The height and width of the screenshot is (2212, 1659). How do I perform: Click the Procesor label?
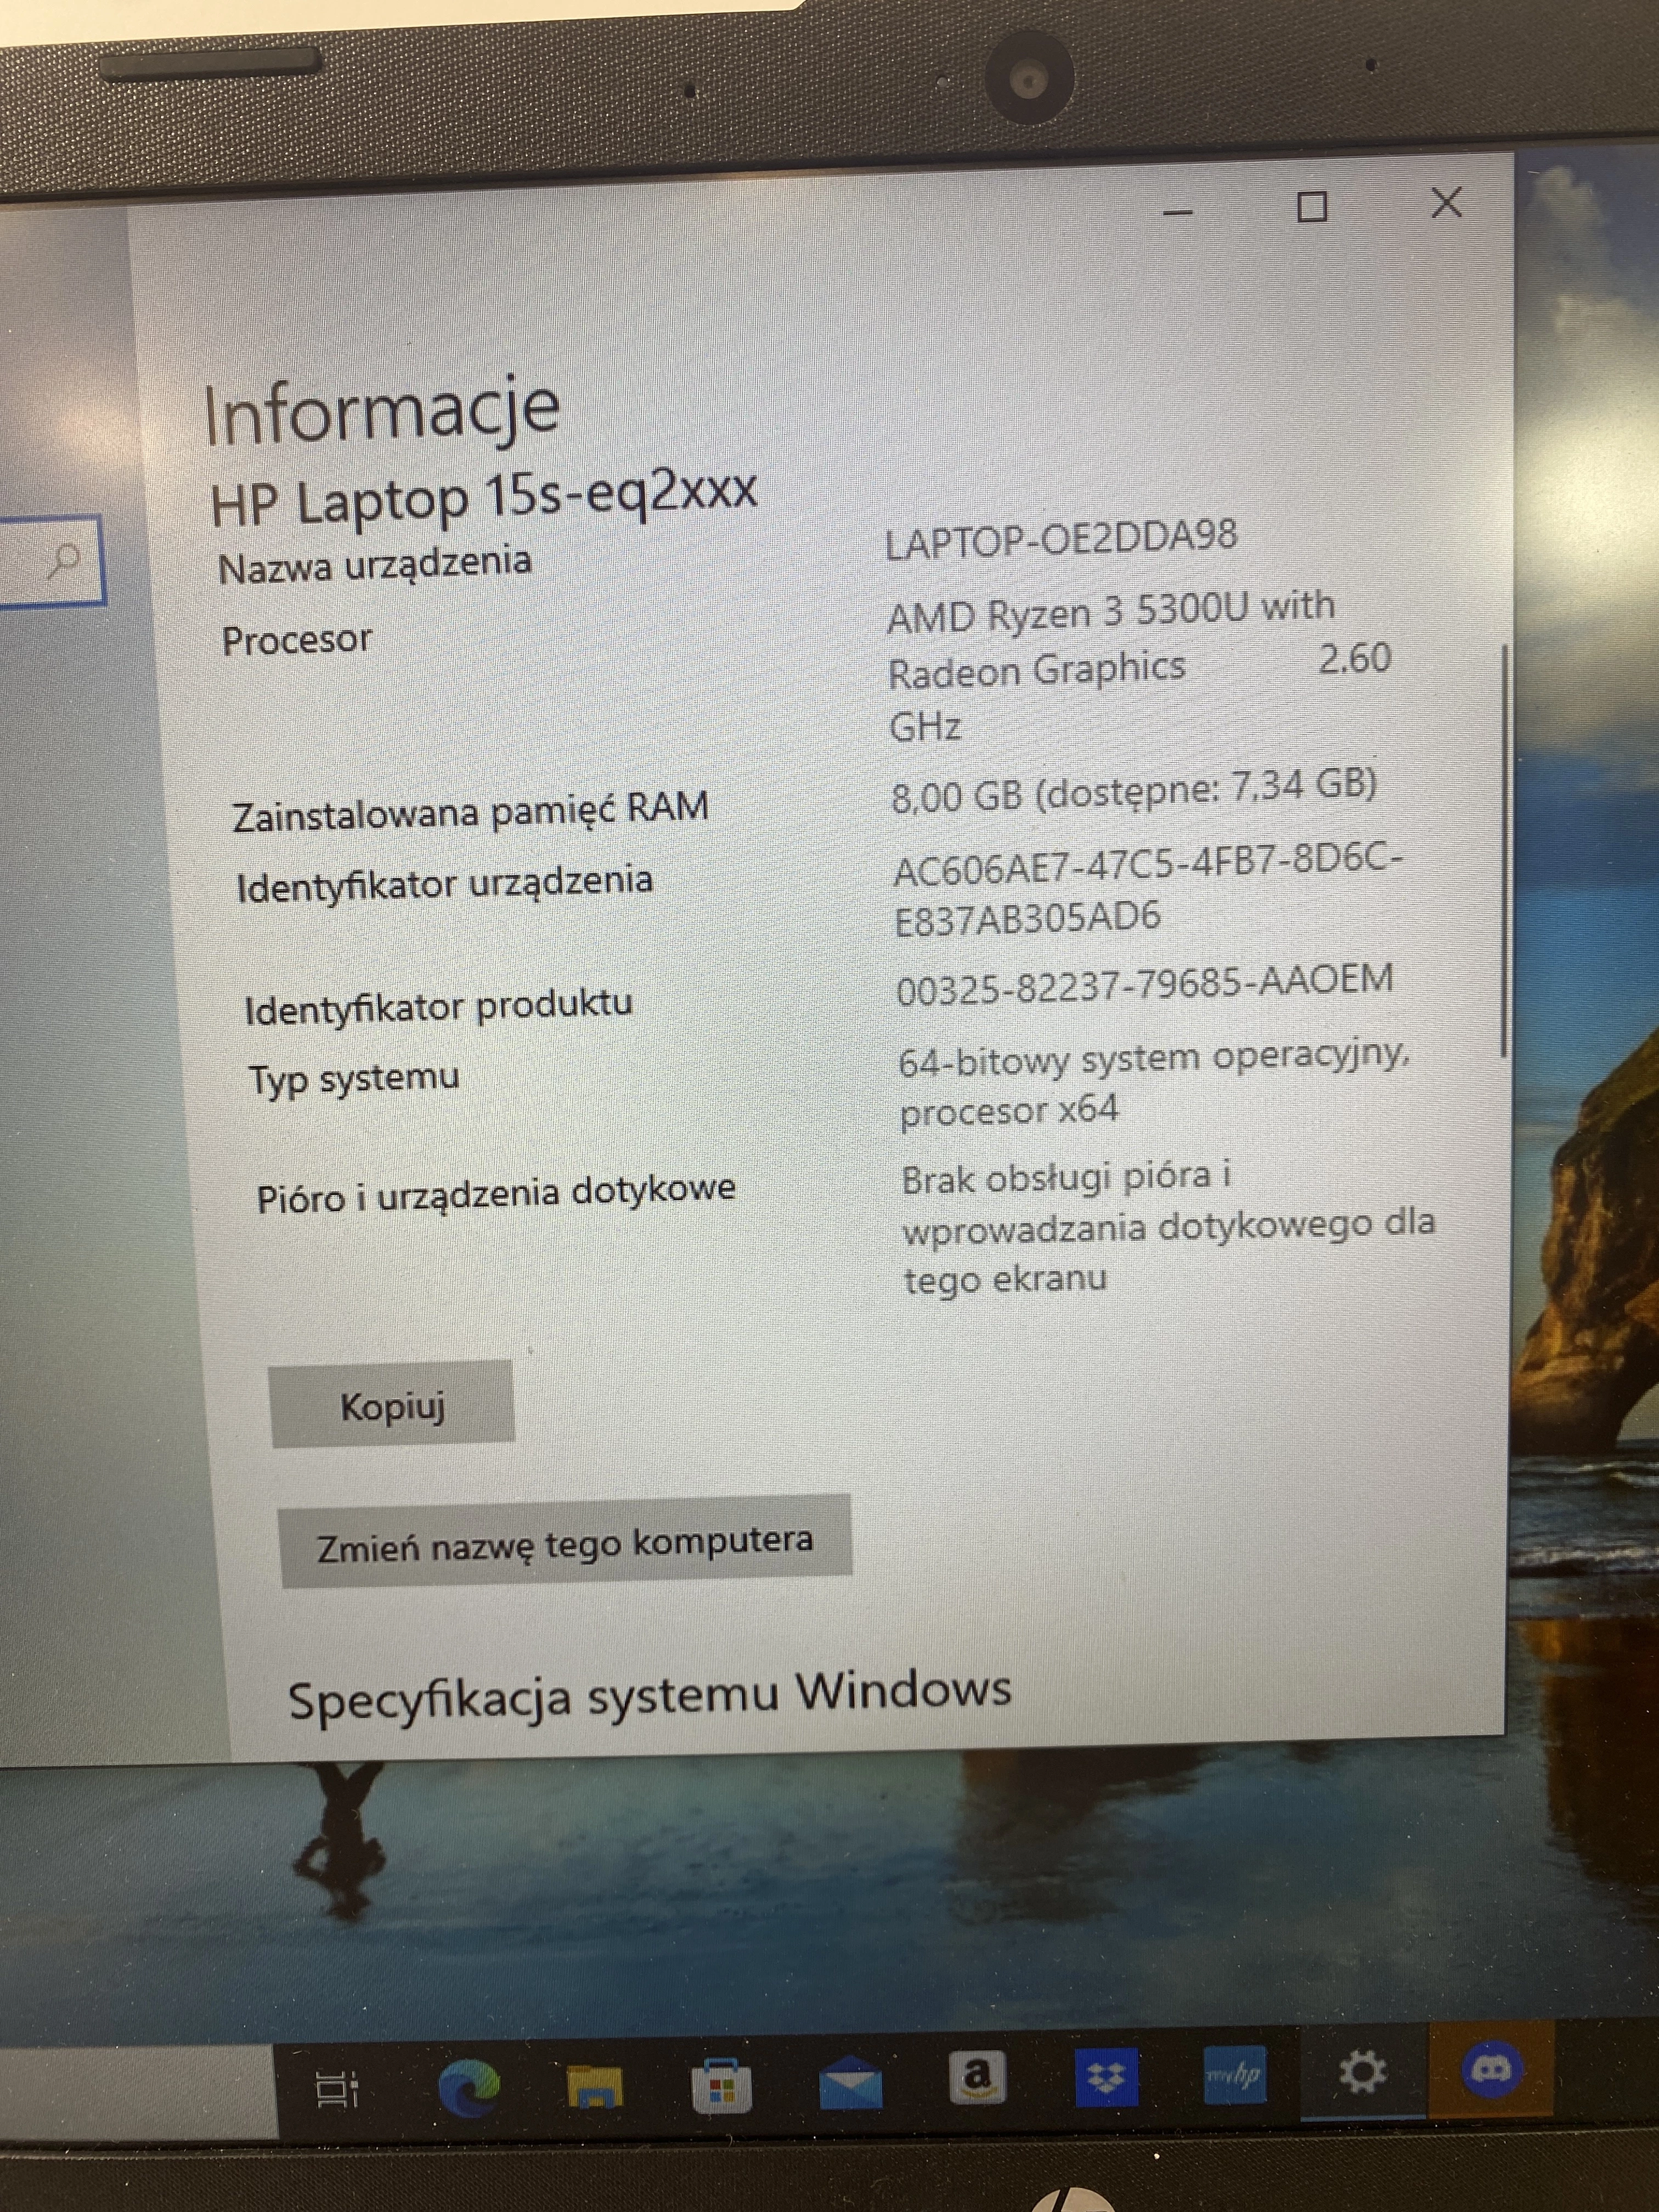tap(296, 640)
